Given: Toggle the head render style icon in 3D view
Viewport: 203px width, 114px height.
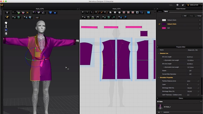Looking at the screenshot, I should (x=6, y=34).
